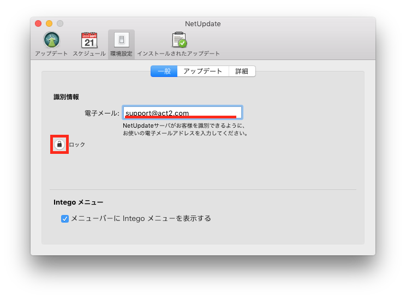This screenshot has height=299, width=406.
Task: Click the Intego メニュー heading
Action: [79, 202]
